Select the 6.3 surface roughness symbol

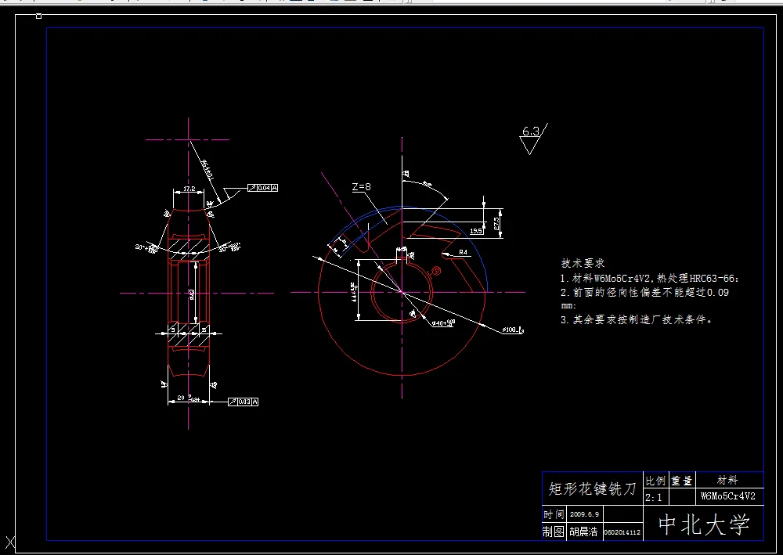[532, 139]
